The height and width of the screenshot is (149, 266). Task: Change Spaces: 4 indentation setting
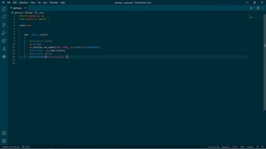coord(226,147)
